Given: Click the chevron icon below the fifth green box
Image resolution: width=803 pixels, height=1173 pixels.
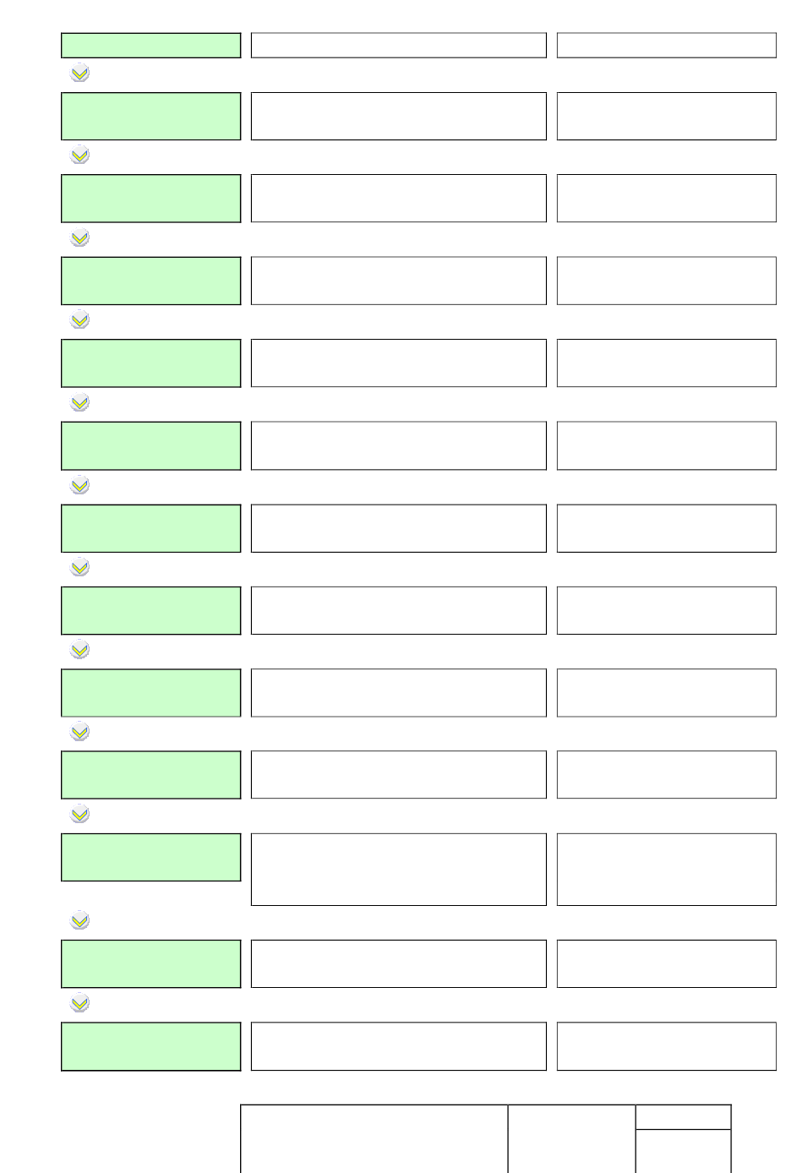Looking at the screenshot, I should (79, 403).
